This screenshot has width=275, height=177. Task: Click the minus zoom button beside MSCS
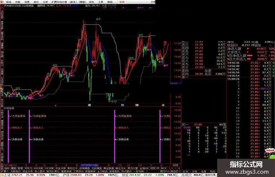(175, 168)
